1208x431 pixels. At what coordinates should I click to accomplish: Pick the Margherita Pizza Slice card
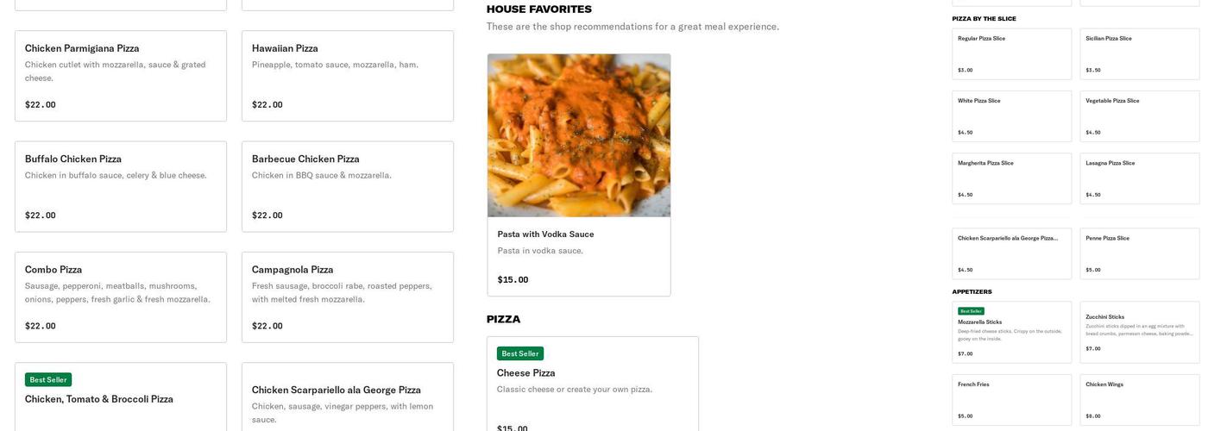[1011, 178]
